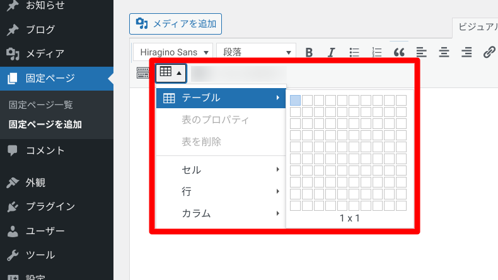Viewport: 498px width, 280px height.
Task: Go to 固定ページを追加
Action: coord(45,125)
